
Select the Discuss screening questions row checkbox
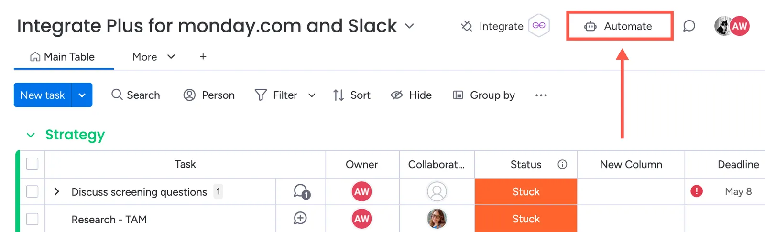tap(32, 191)
